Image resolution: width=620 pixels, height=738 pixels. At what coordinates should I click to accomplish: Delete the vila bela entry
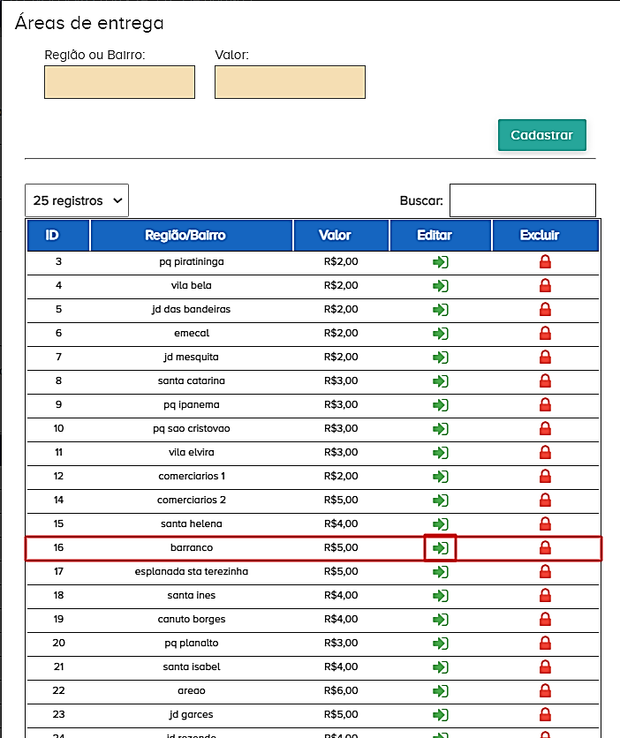pos(545,286)
